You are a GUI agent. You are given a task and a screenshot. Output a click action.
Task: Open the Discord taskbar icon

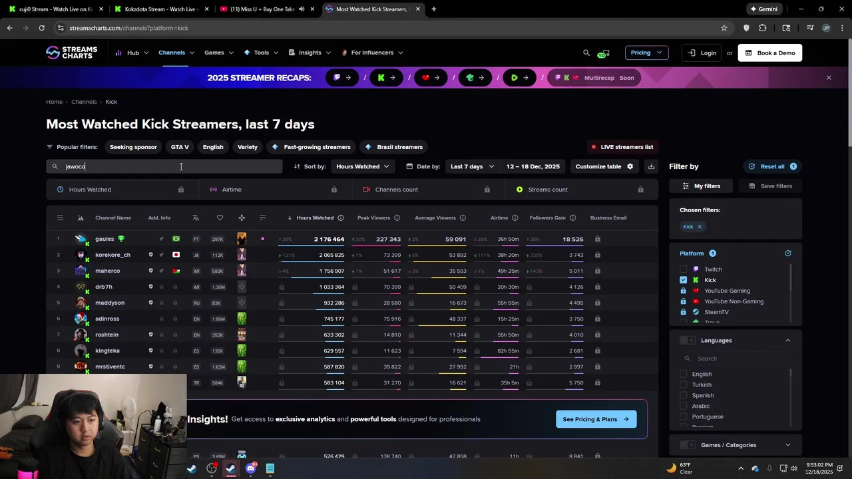click(250, 468)
